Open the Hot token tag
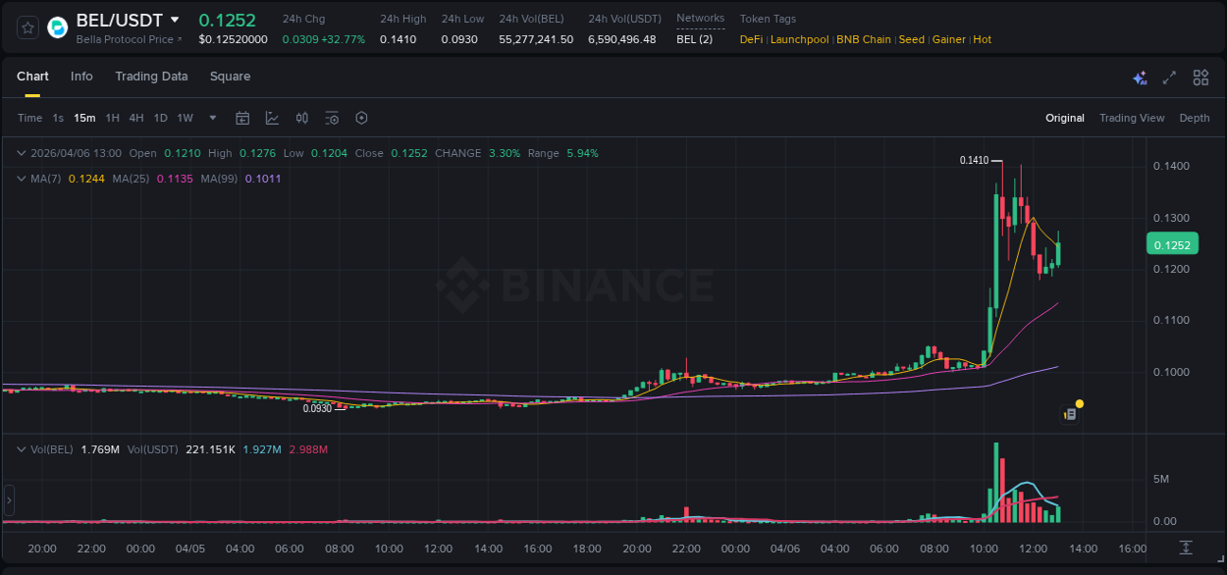The image size is (1227, 575). tap(983, 39)
